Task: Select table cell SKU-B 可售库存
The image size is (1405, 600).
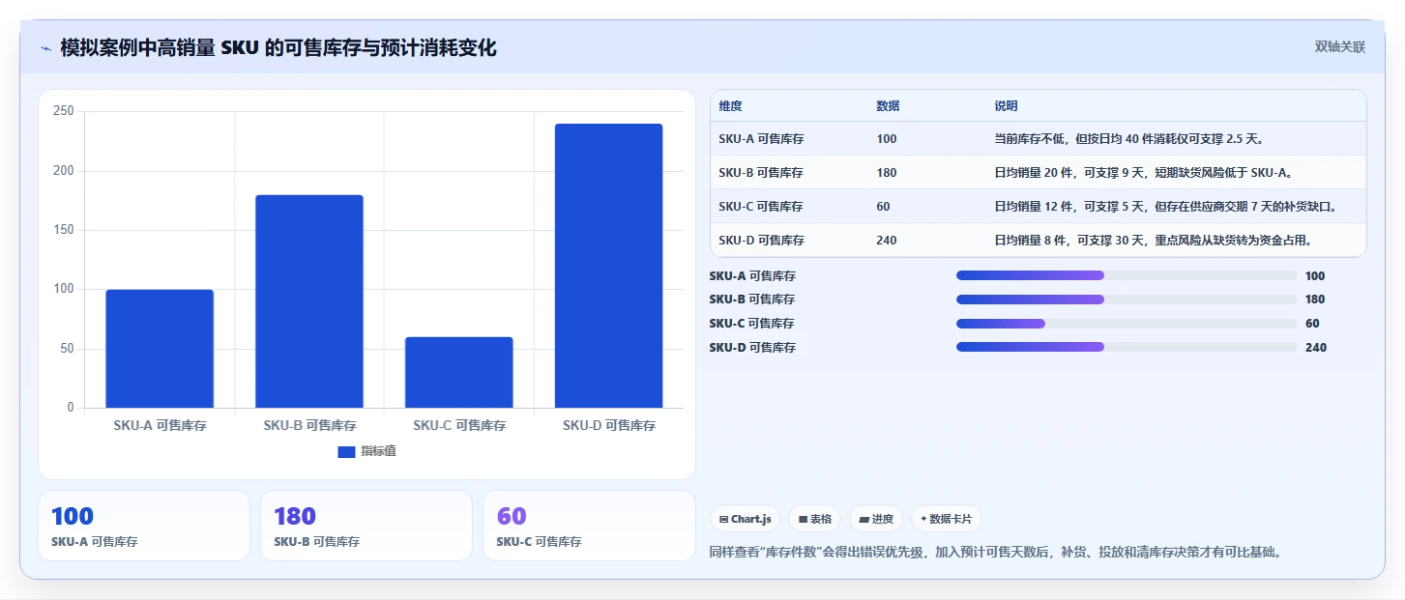Action: coord(761,173)
